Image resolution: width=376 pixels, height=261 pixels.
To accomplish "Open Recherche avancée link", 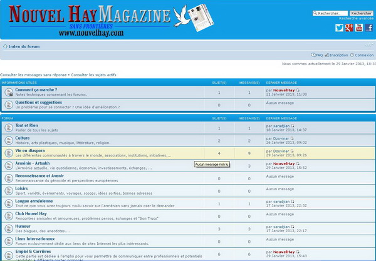I will pyautogui.click(x=356, y=18).
